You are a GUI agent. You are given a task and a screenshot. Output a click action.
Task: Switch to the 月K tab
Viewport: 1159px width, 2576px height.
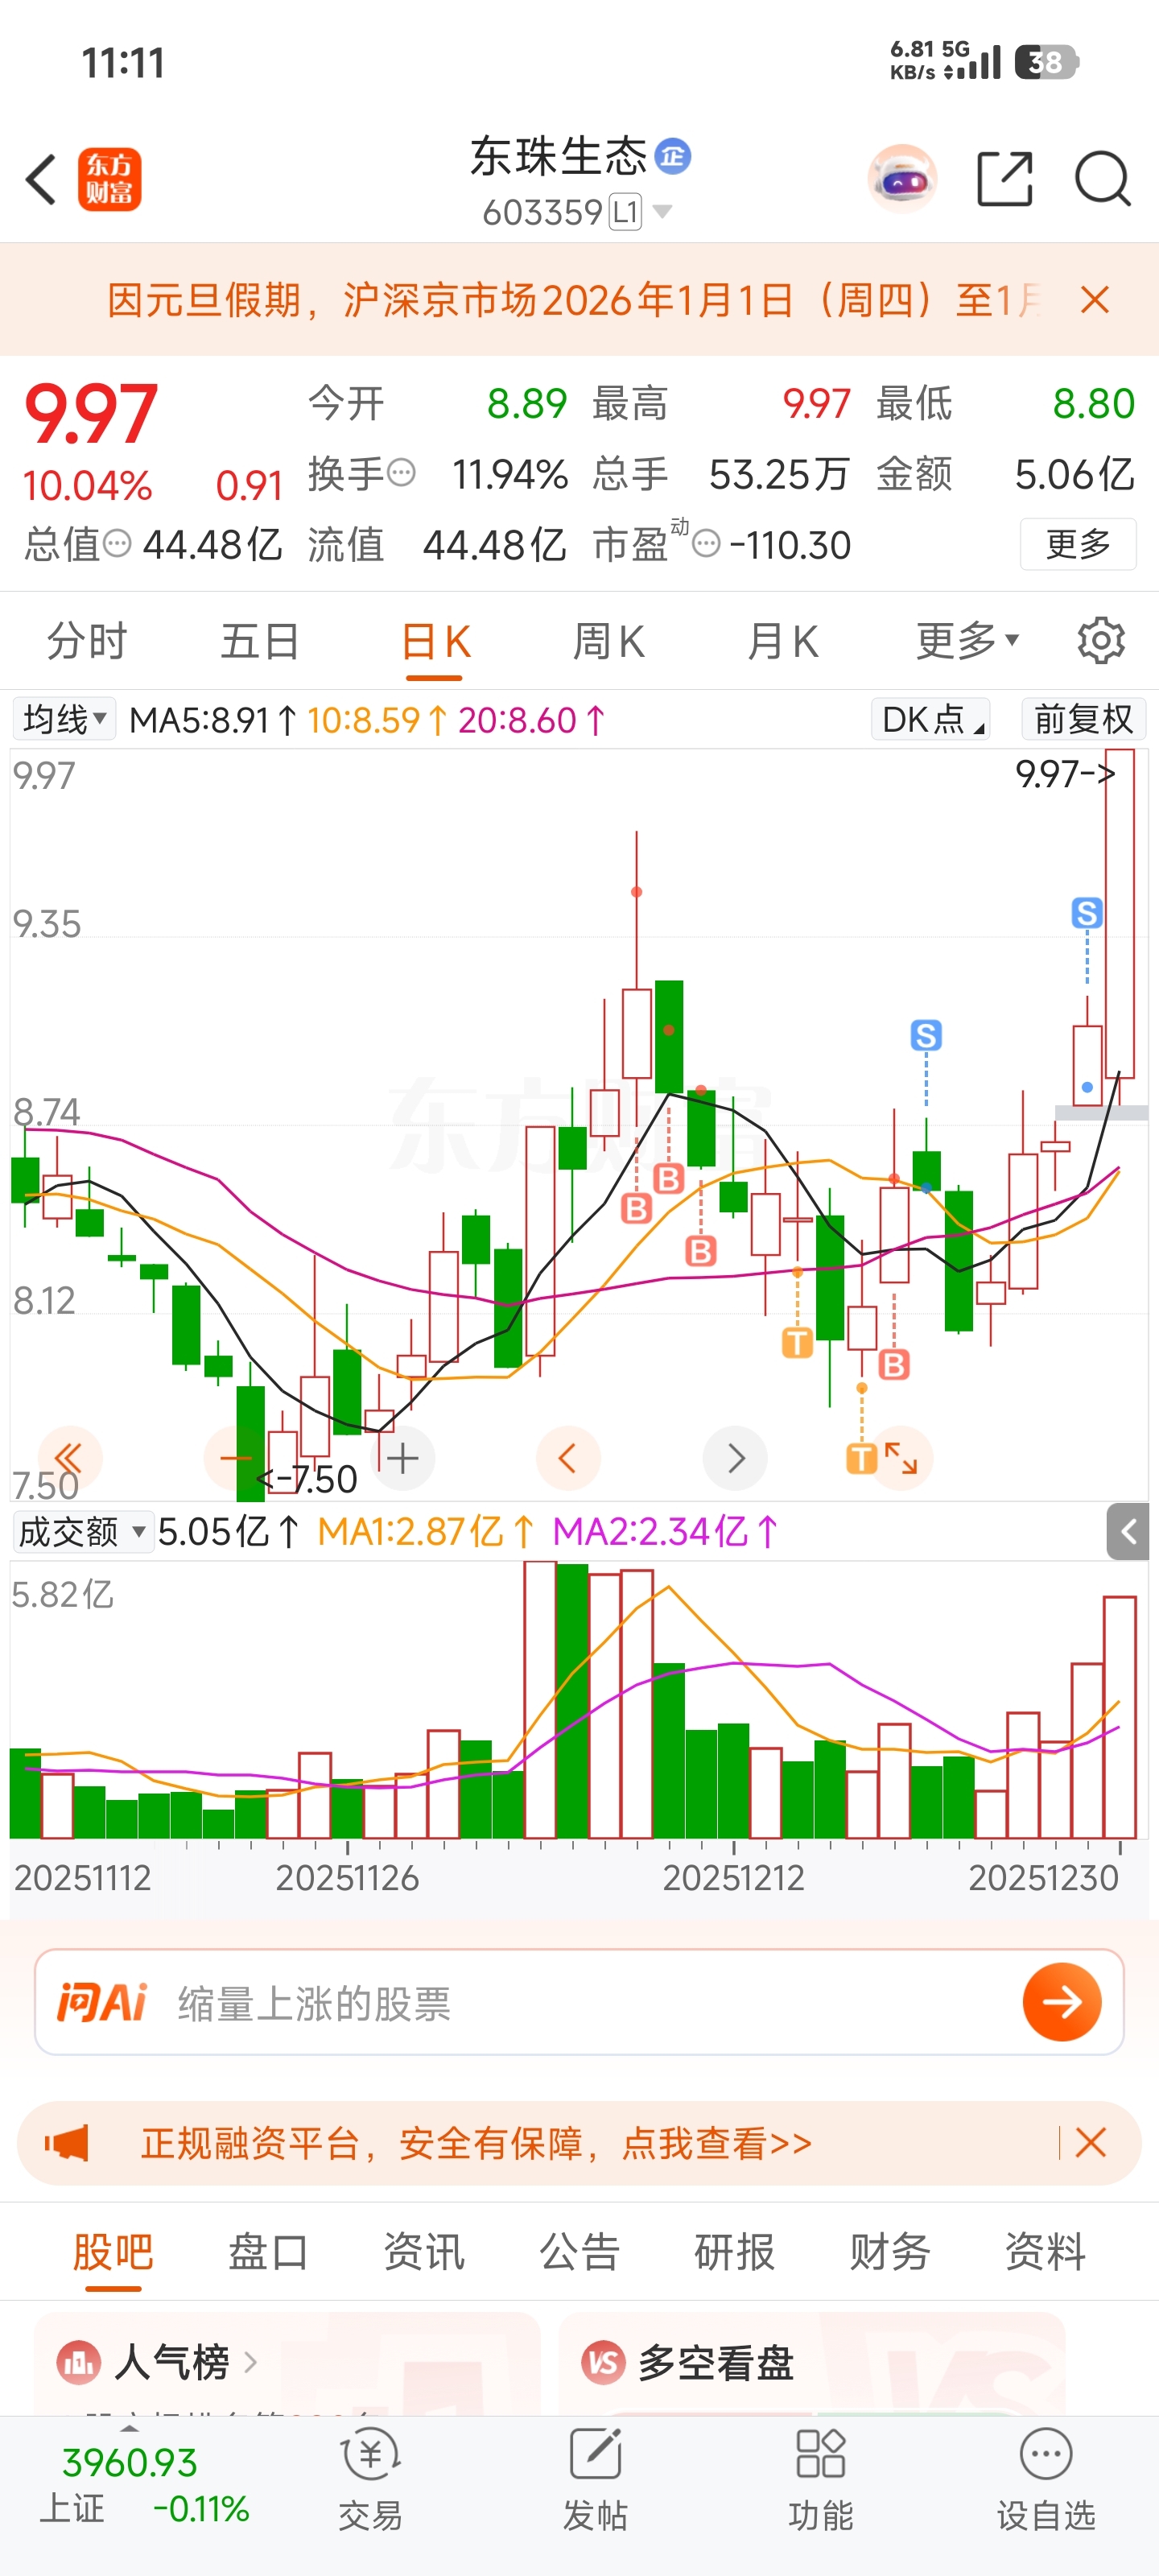pyautogui.click(x=782, y=641)
